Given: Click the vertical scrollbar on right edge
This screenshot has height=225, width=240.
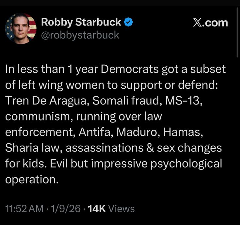Looking at the screenshot, I should click(237, 33).
